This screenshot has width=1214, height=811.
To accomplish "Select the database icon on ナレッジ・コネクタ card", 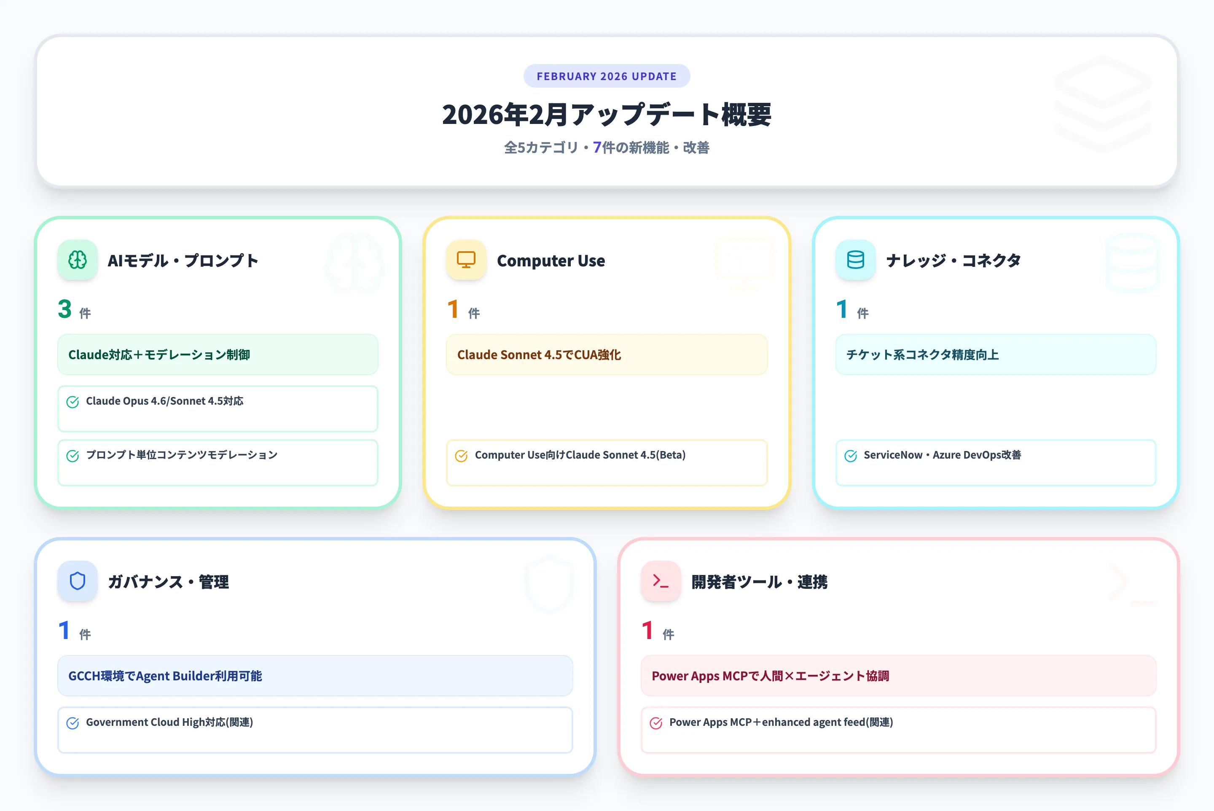I will 854,260.
